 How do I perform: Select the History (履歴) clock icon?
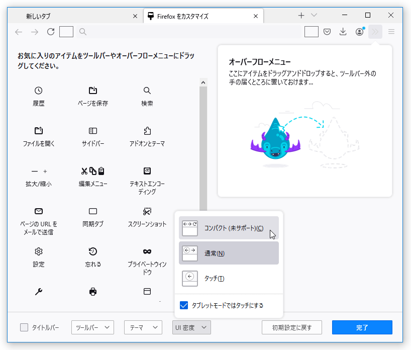click(x=39, y=91)
